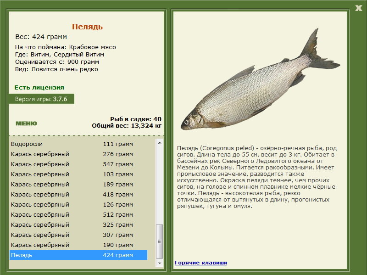Click the highlighted Пелядь 424 грамм list row
Screen dimensions: 367x275
(78, 255)
